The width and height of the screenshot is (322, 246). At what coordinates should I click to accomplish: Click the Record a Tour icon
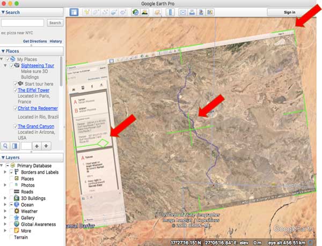(123, 12)
